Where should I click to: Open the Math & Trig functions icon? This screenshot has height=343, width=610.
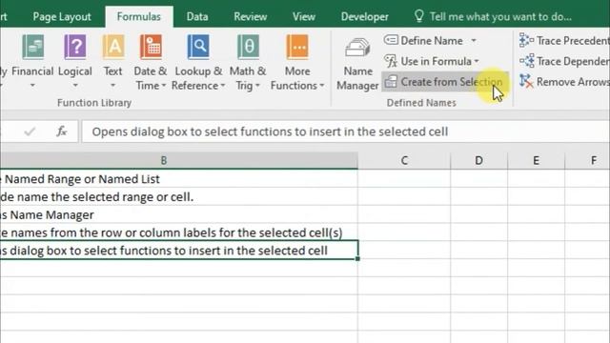[x=248, y=47]
